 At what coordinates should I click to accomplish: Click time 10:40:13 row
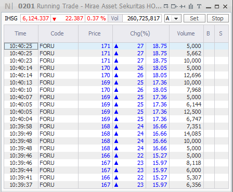click(x=21, y=82)
